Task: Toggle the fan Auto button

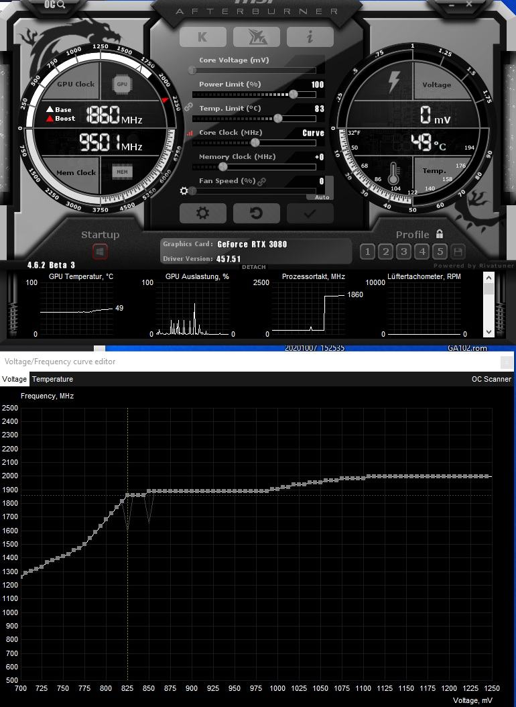Action: tap(322, 197)
